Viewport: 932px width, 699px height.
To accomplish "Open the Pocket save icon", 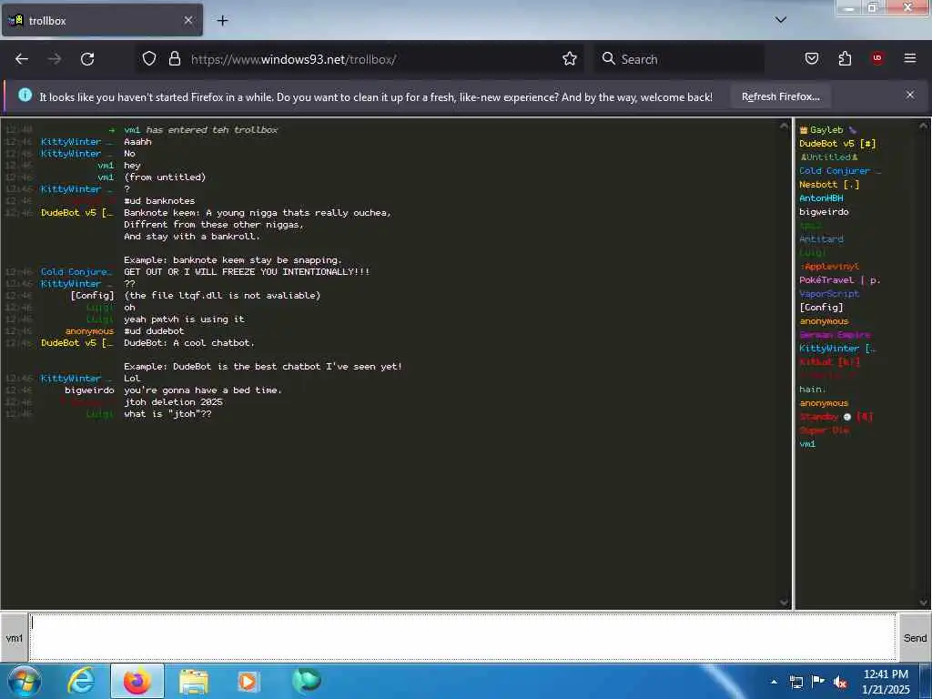I will point(812,59).
